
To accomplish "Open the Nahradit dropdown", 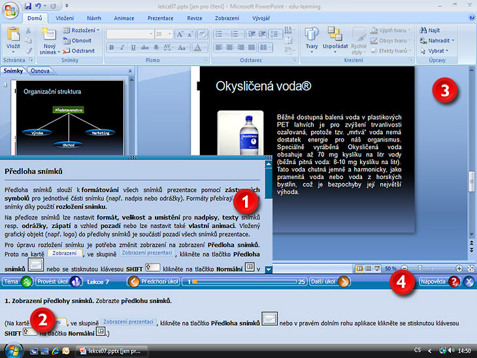I will coord(437,41).
